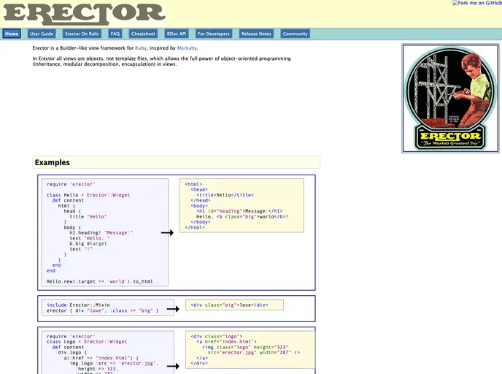Click the h1 id="heading" output line
Image resolution: width=502 pixels, height=374 pixels.
239,211
